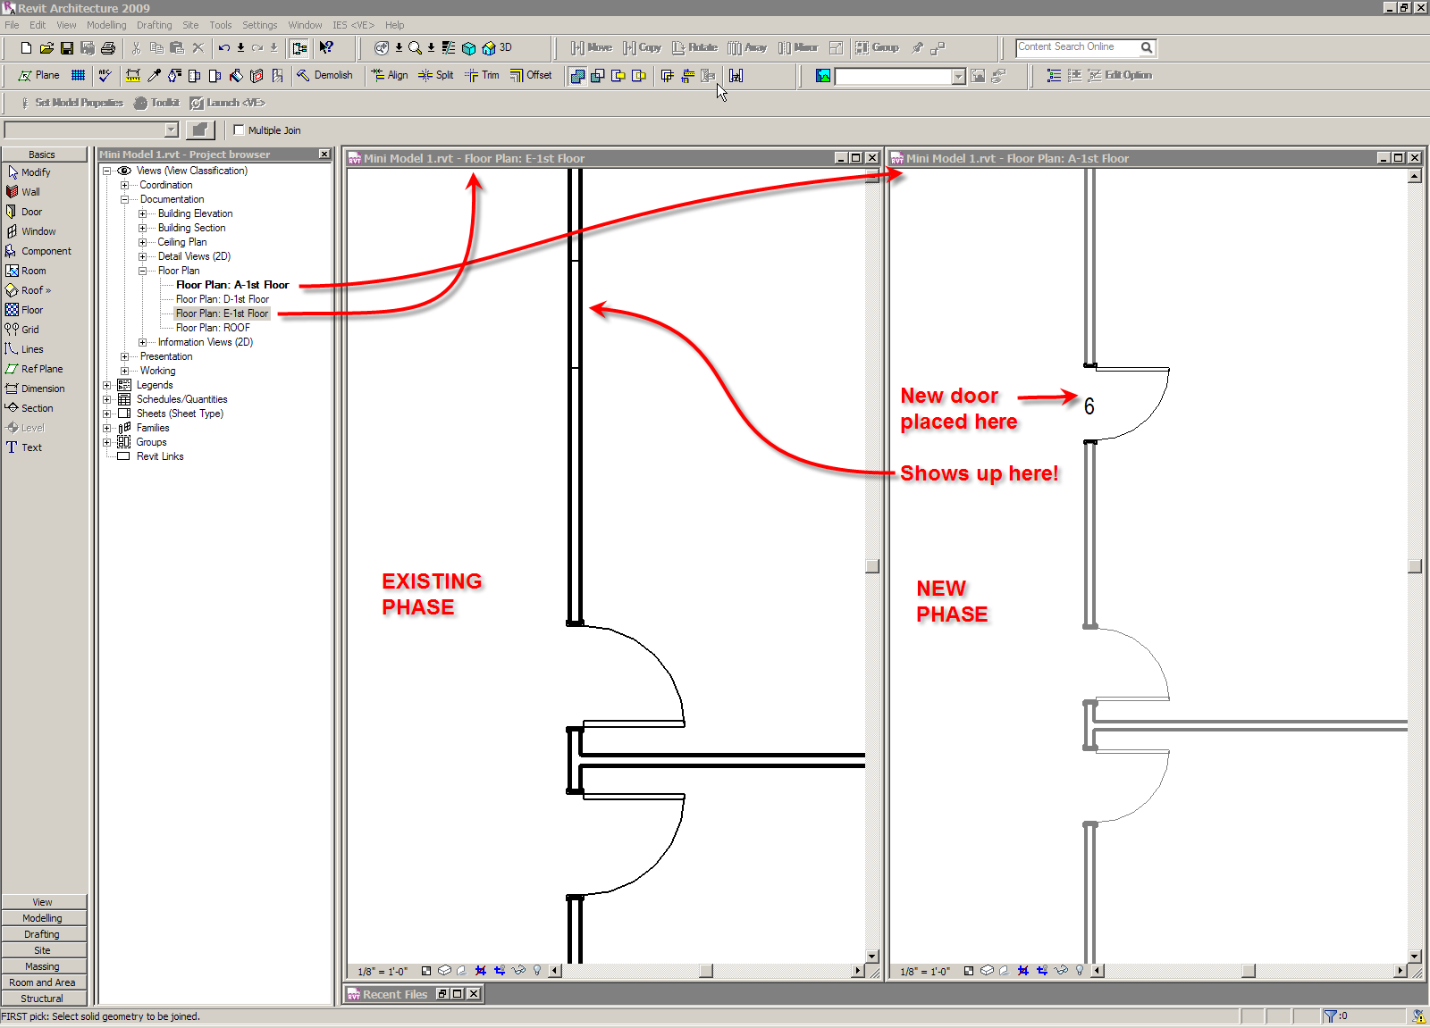Select the Door tool in Basics
This screenshot has width=1430, height=1028.
24,212
